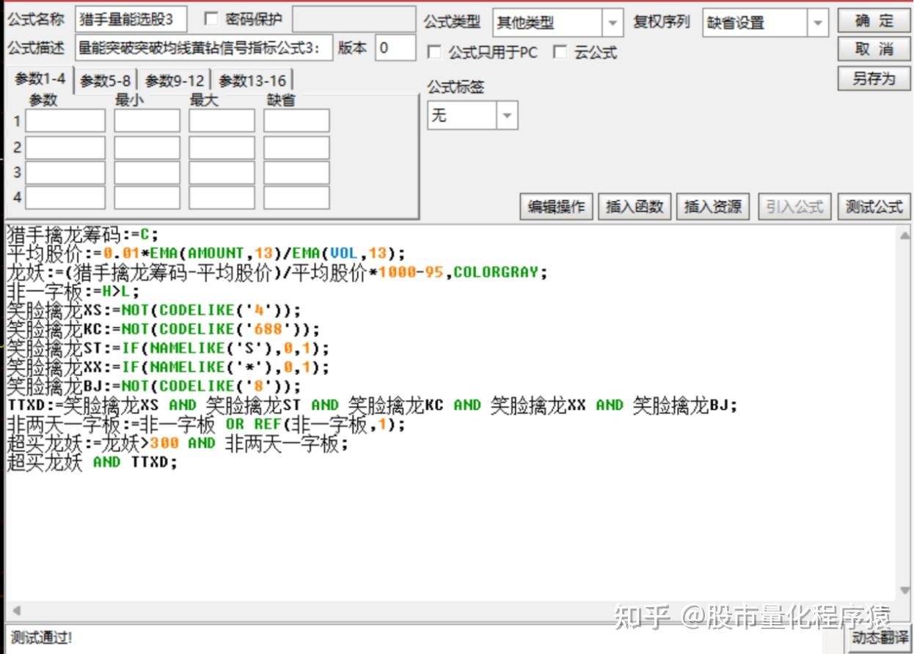Switch to 参数1-4 tab
This screenshot has height=654, width=914.
tap(40, 78)
